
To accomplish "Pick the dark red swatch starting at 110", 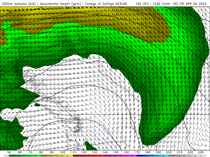I will pyautogui.click(x=76, y=156).
